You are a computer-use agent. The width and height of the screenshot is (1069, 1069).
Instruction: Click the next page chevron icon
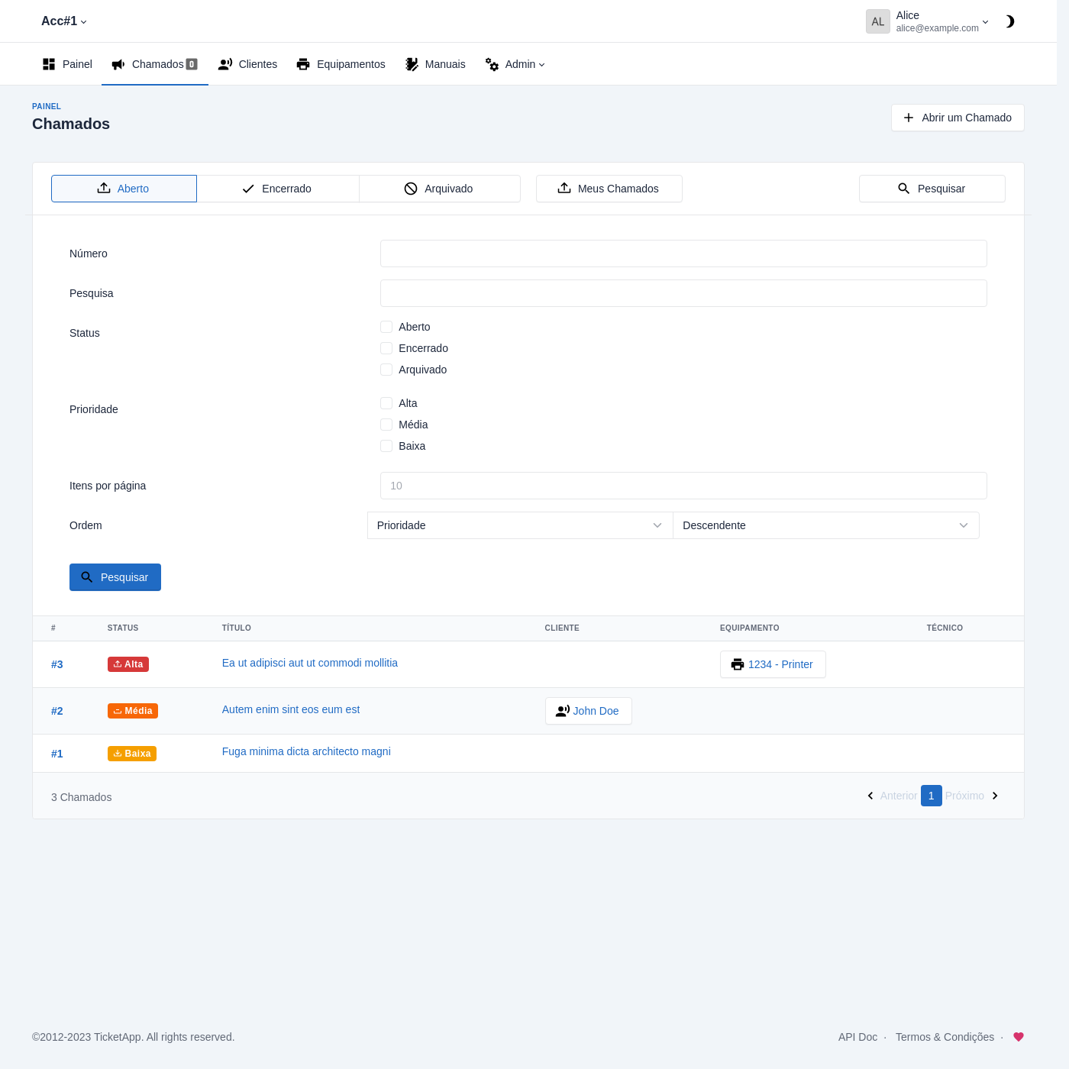point(995,796)
